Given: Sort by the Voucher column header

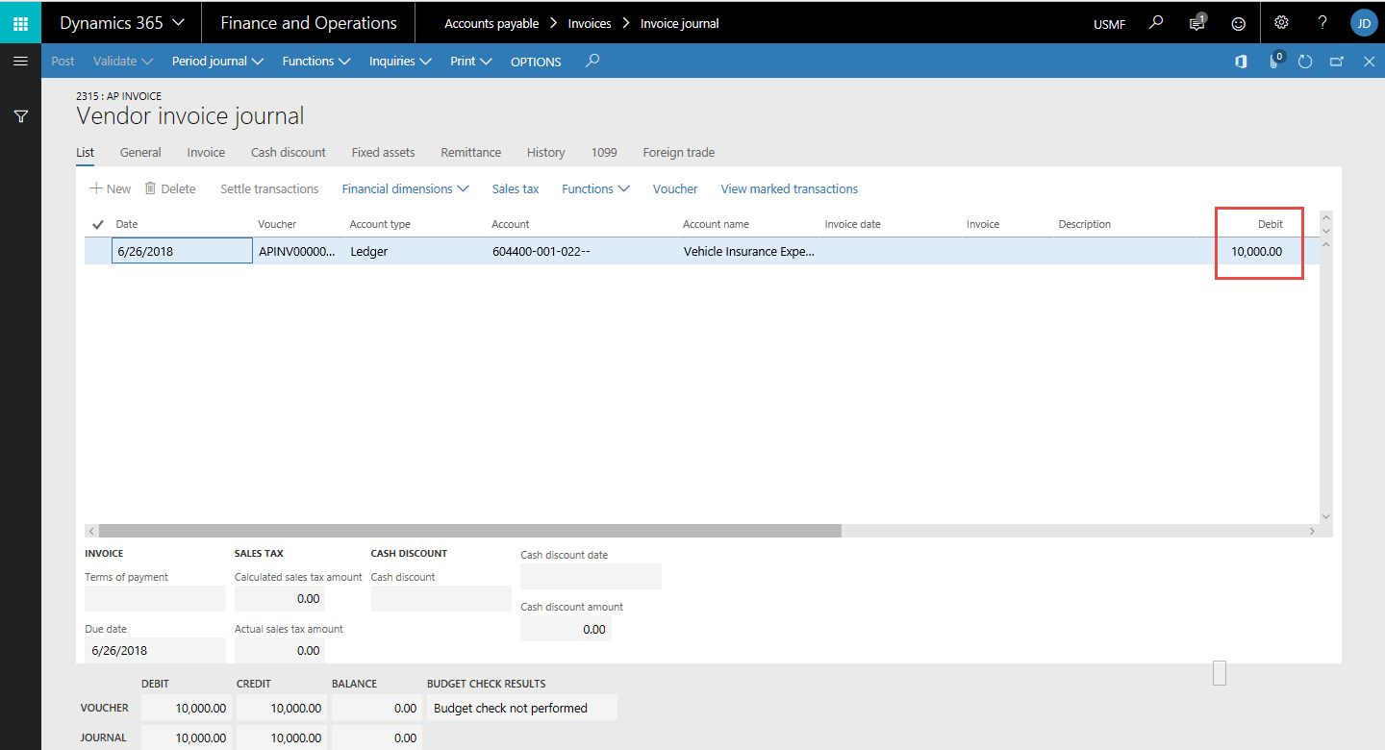Looking at the screenshot, I should point(277,224).
